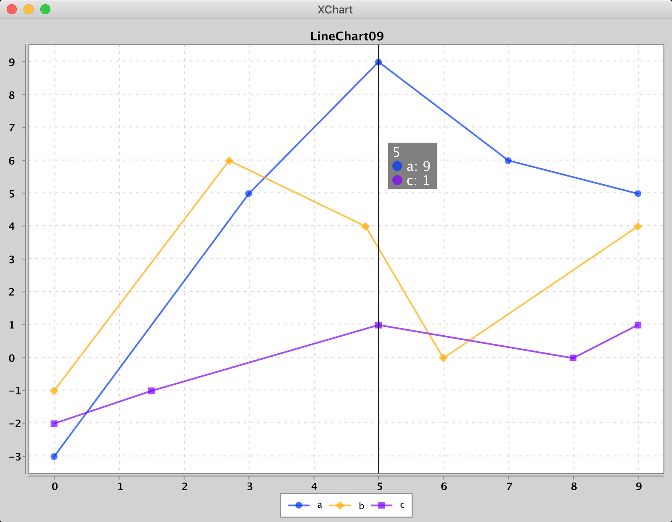
Task: Click y-axis label 7
Action: click(x=12, y=128)
